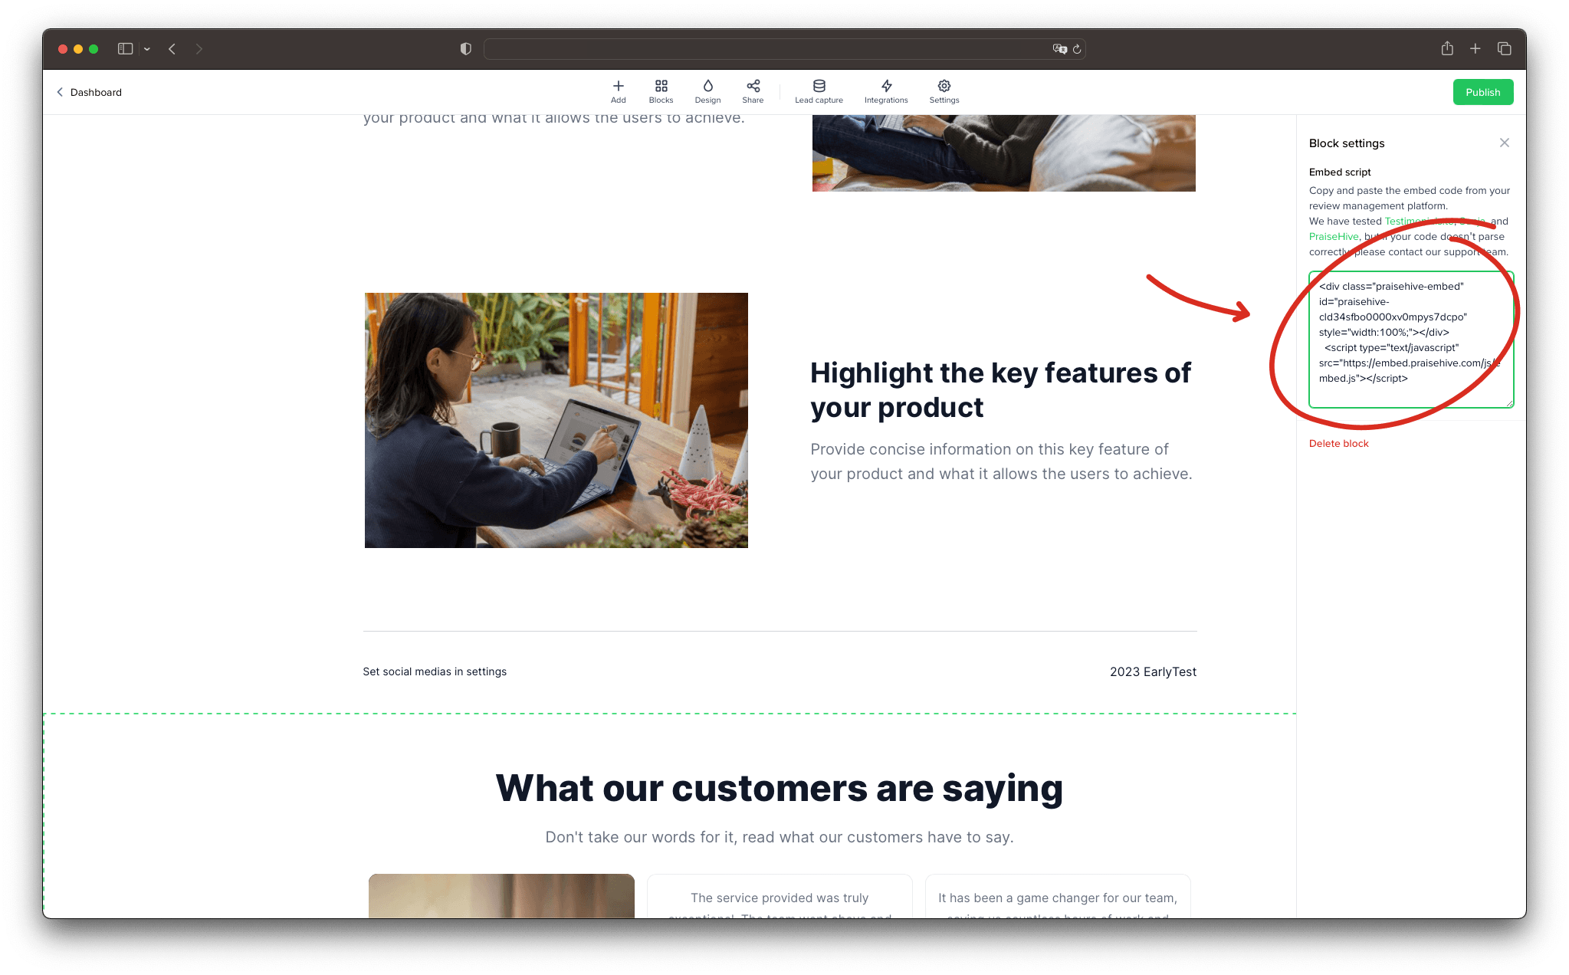Viewport: 1569px width, 975px height.
Task: Click the translate page icon
Action: [x=1059, y=49]
